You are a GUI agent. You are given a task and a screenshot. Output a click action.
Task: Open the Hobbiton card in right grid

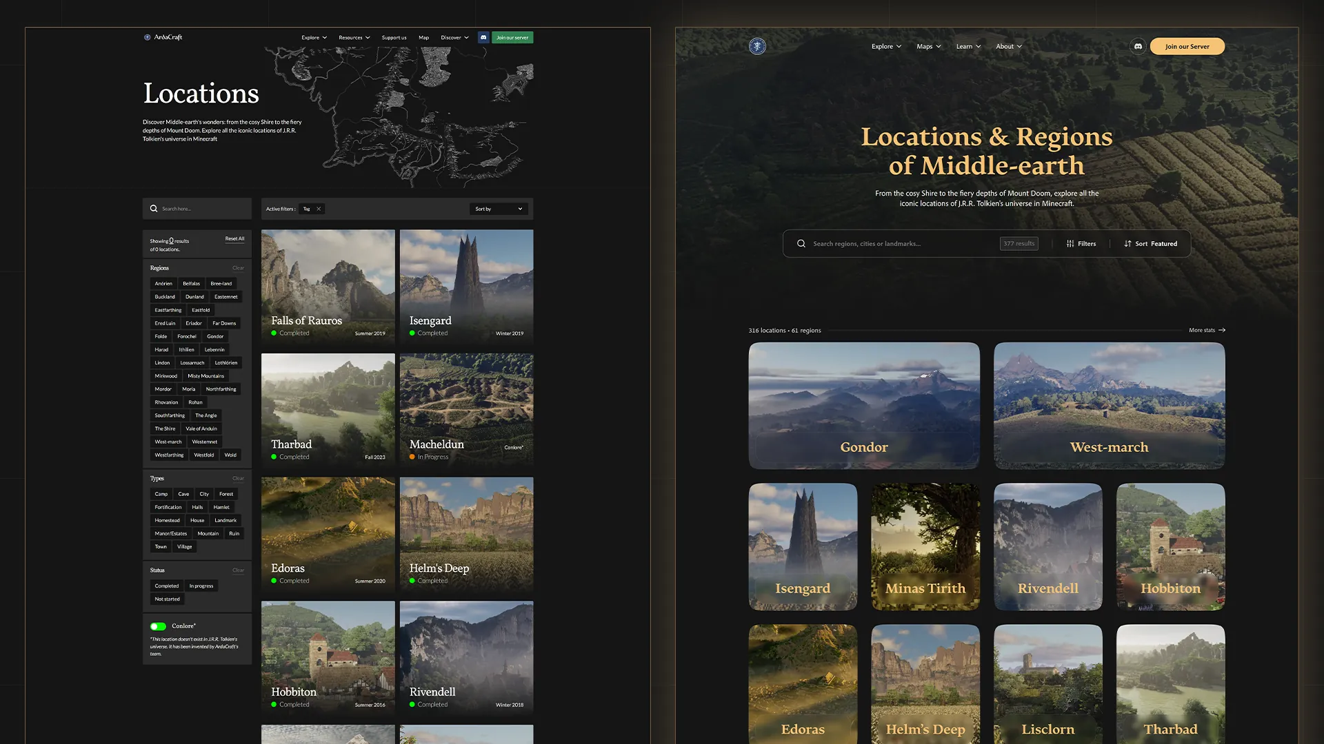pyautogui.click(x=1170, y=546)
